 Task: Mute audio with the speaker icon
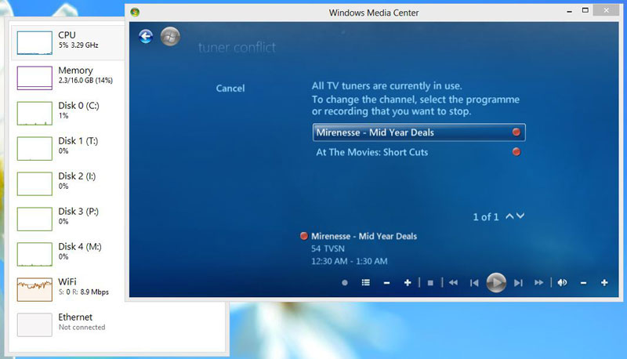pyautogui.click(x=562, y=283)
